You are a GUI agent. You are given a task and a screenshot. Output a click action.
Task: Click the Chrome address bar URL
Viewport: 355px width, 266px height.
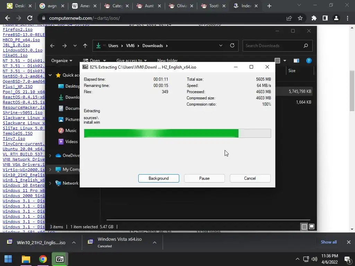pos(85,18)
